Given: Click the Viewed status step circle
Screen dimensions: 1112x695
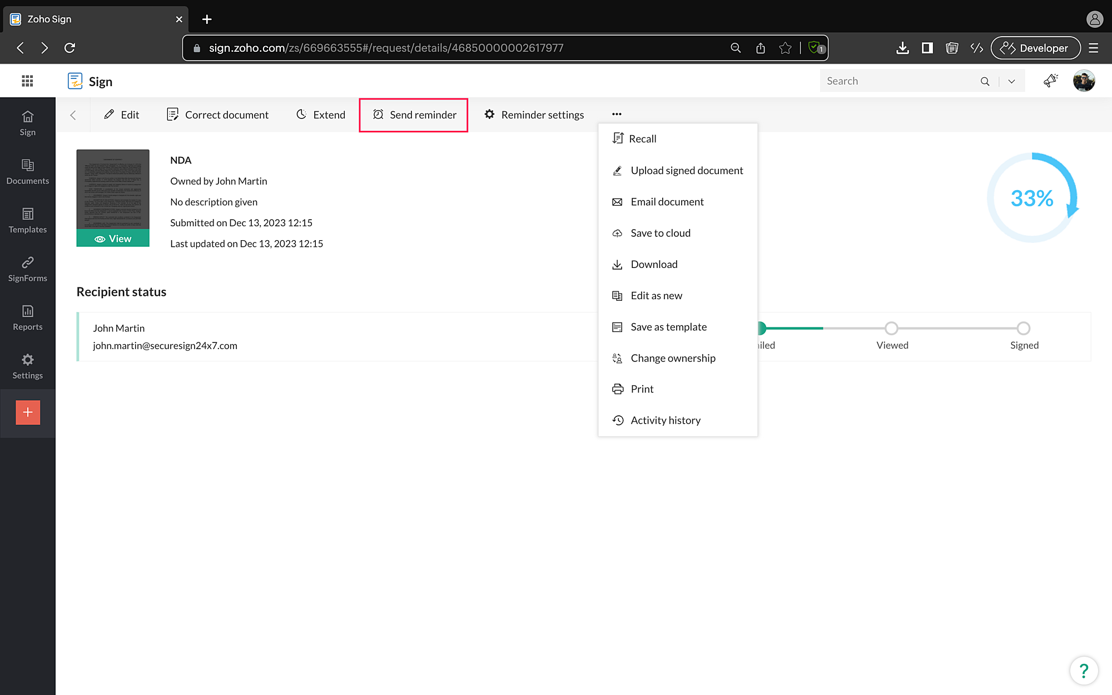Looking at the screenshot, I should pyautogui.click(x=891, y=329).
